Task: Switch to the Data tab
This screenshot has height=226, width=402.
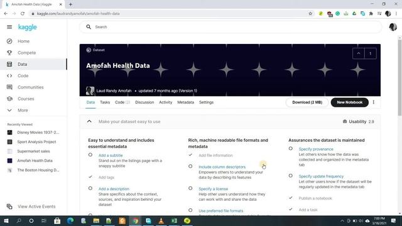Action: (90, 102)
